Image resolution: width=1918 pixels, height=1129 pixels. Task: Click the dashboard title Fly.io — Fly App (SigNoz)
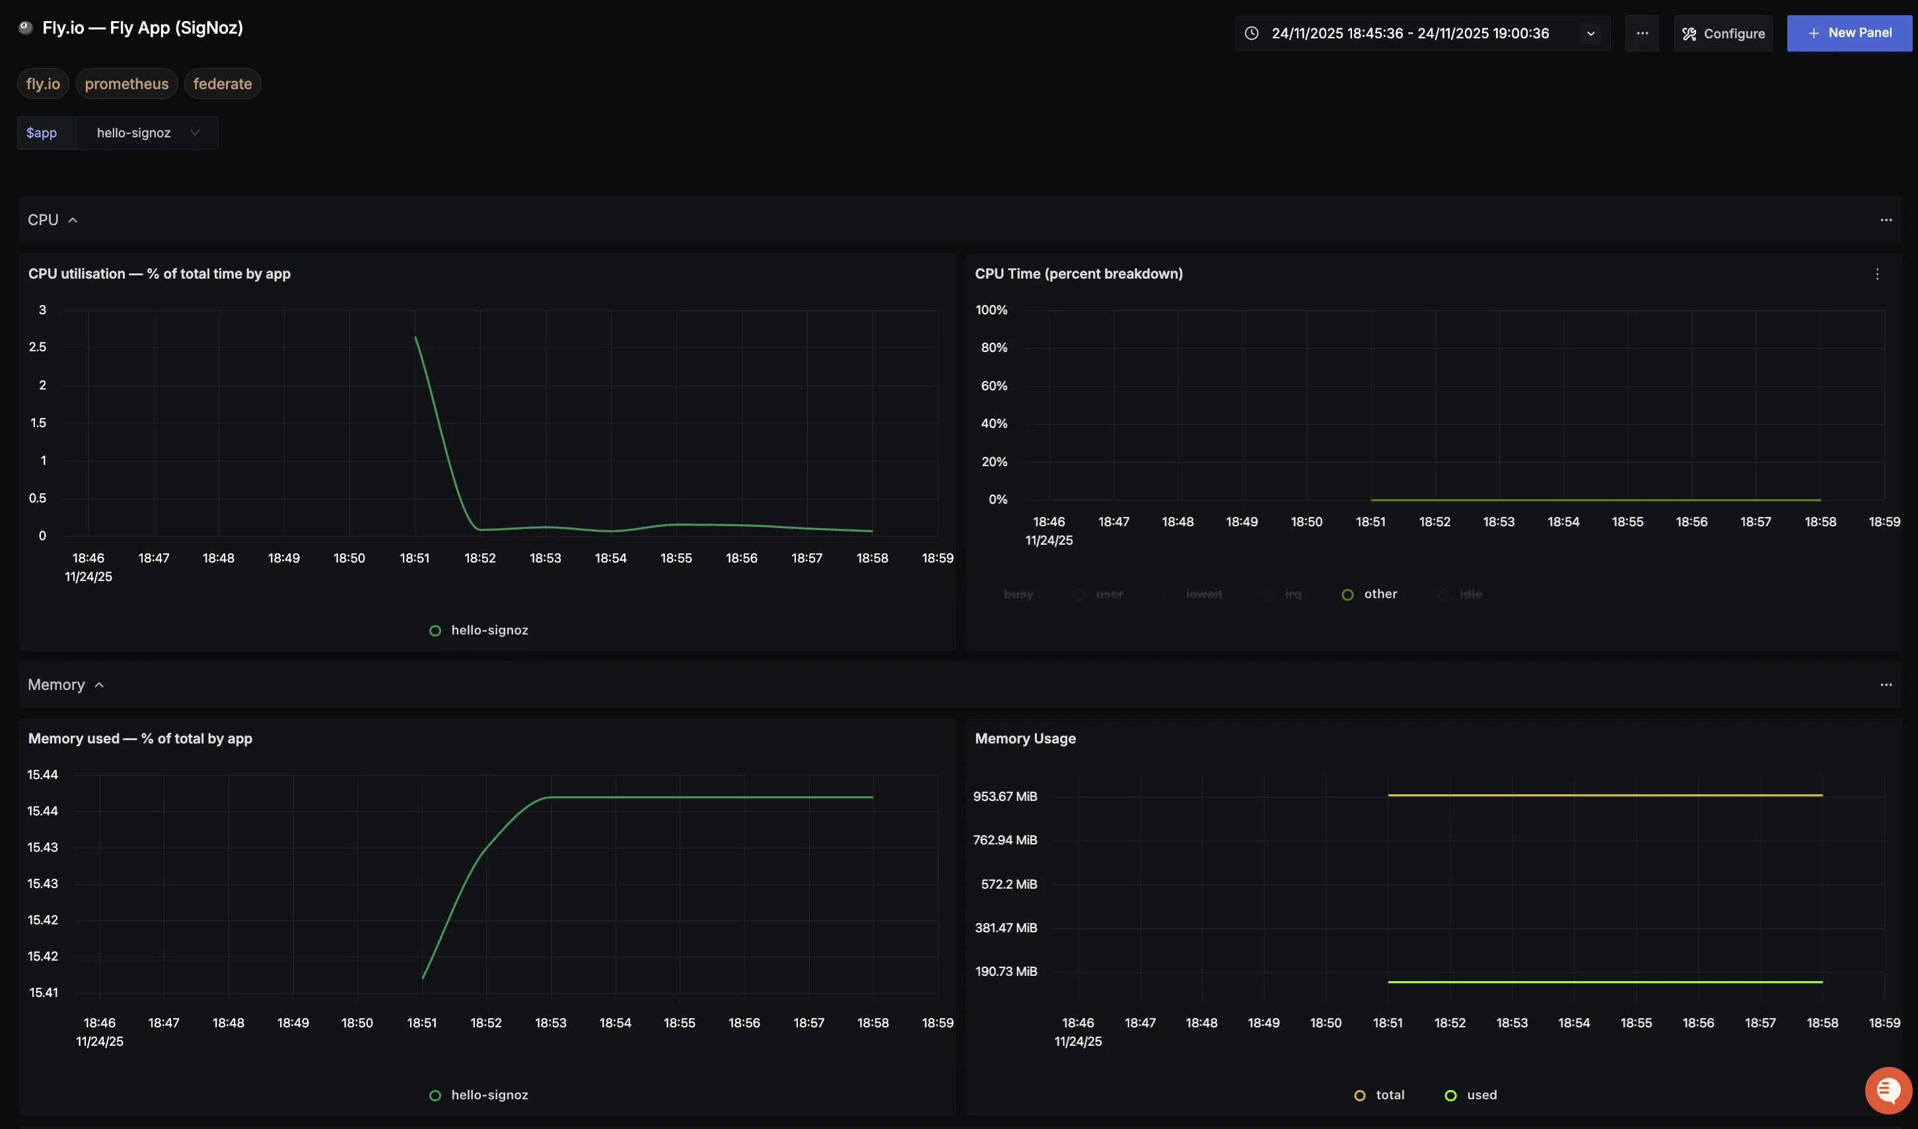tap(142, 28)
